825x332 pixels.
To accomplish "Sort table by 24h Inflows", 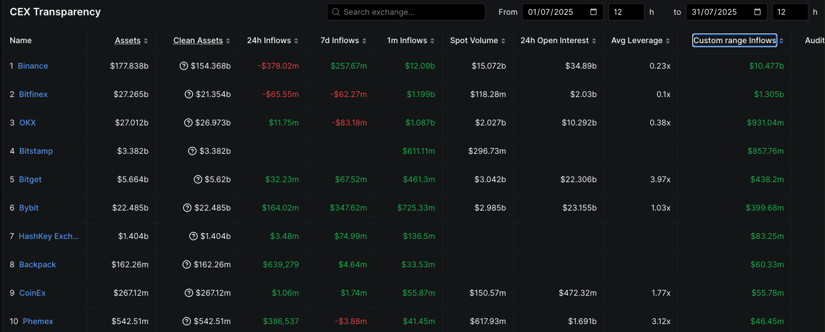I will click(x=273, y=41).
